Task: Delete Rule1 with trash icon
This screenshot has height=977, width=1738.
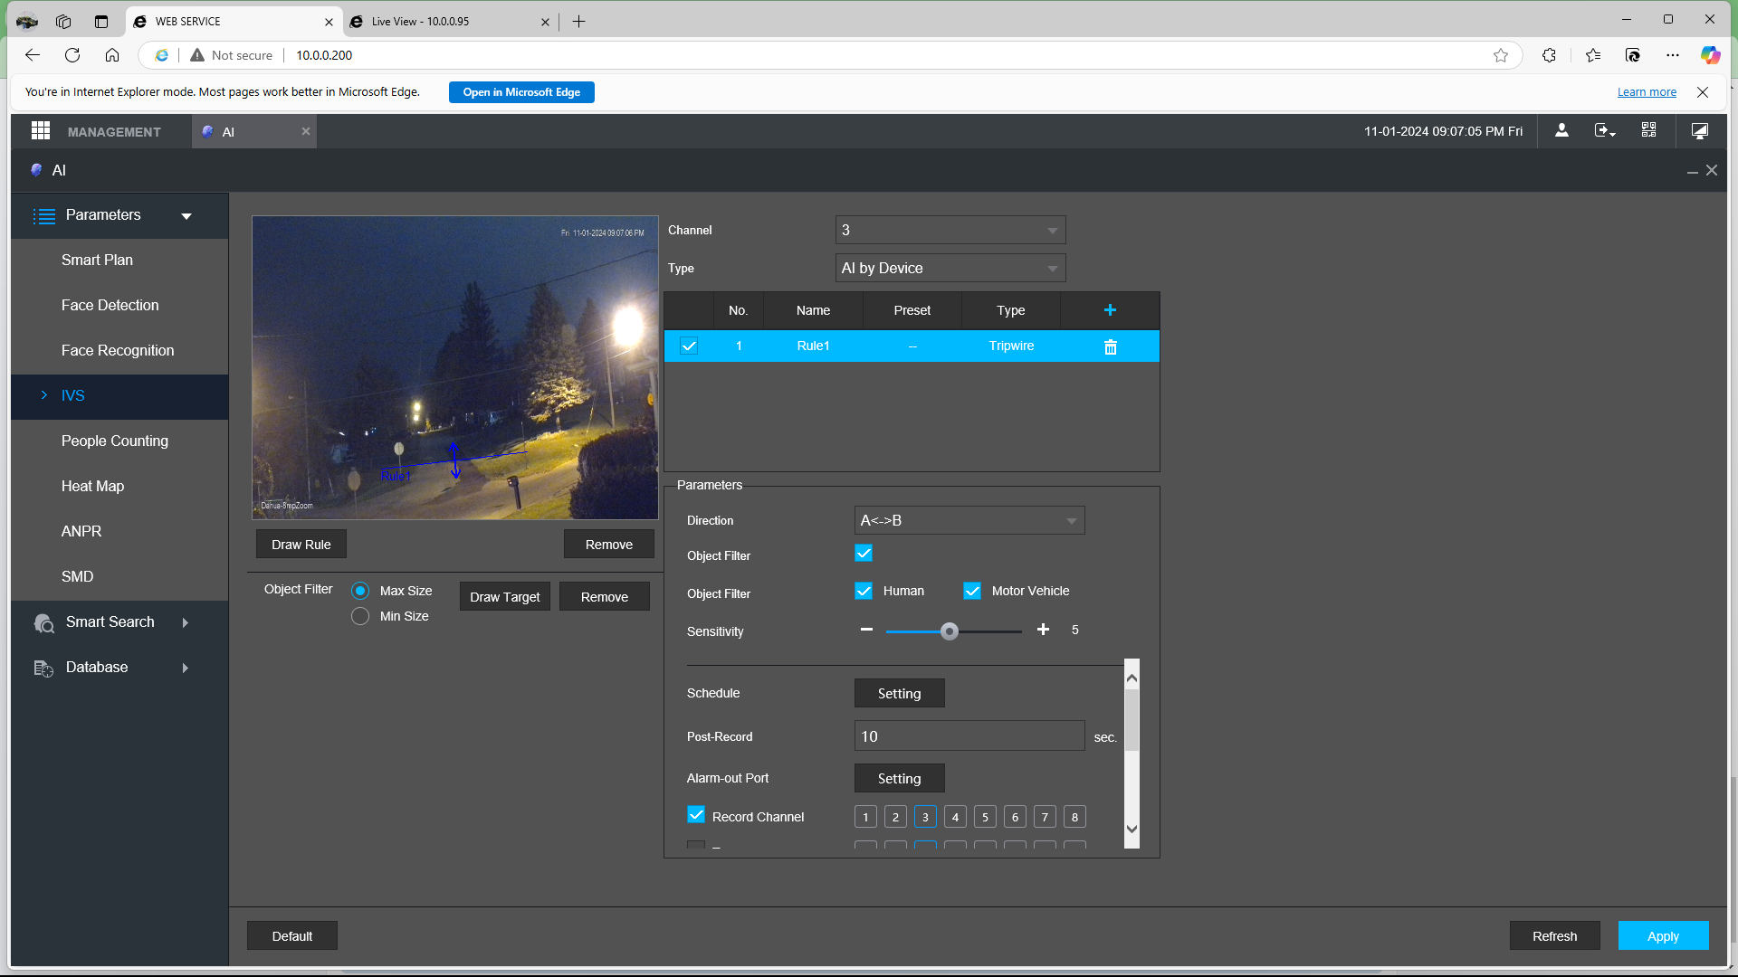Action: [x=1111, y=346]
